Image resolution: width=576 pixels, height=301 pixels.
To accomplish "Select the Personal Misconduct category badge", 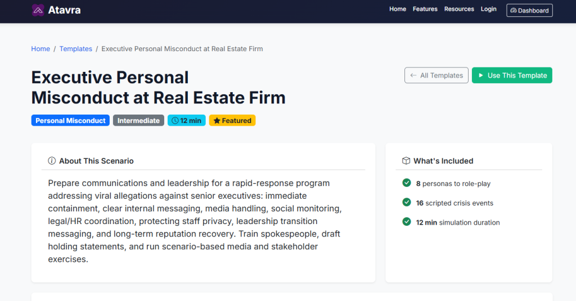I will click(70, 121).
